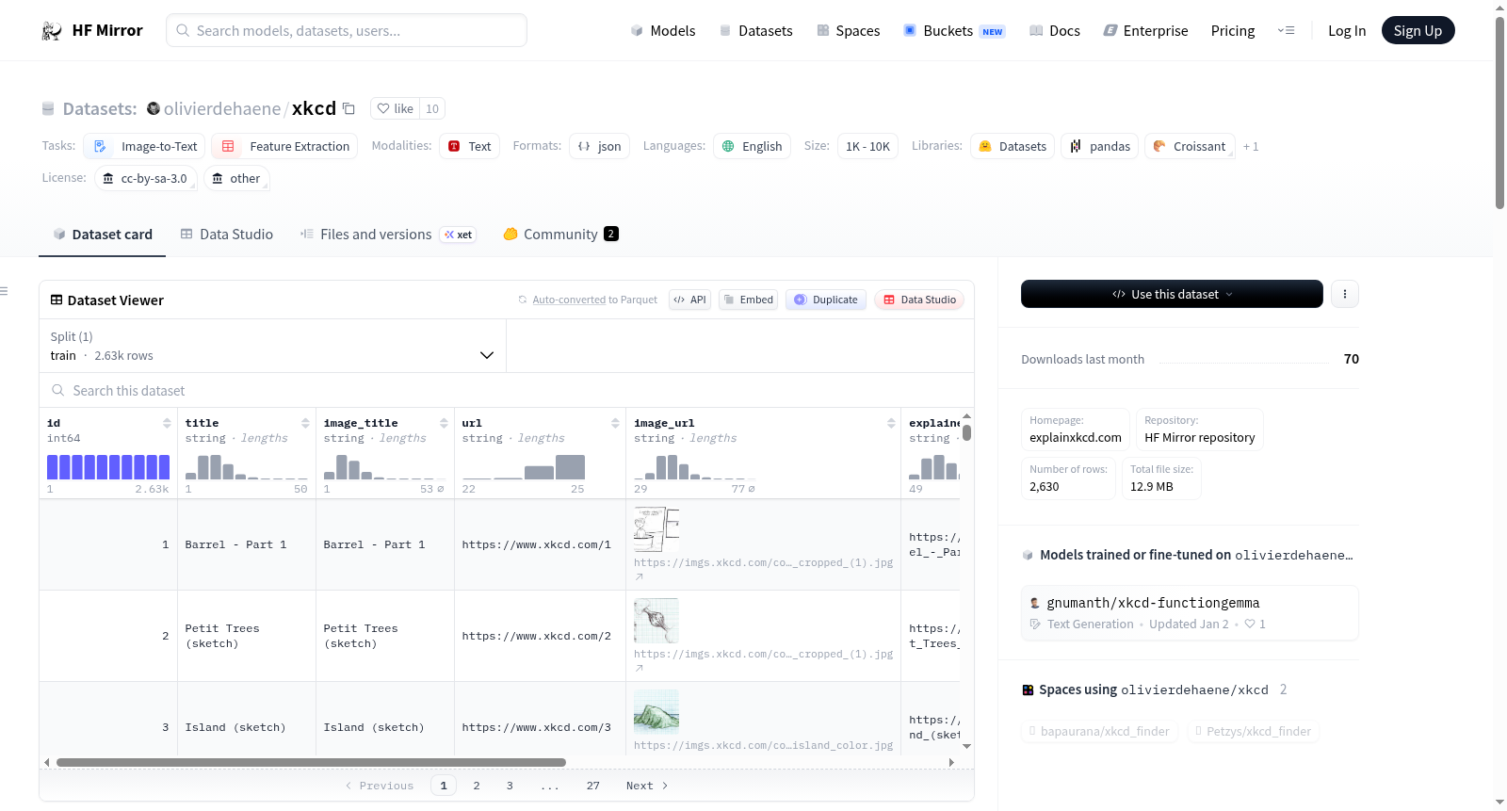Viewport: 1507px width, 811px height.
Task: Open Spaces in the top navigation
Action: tap(848, 31)
